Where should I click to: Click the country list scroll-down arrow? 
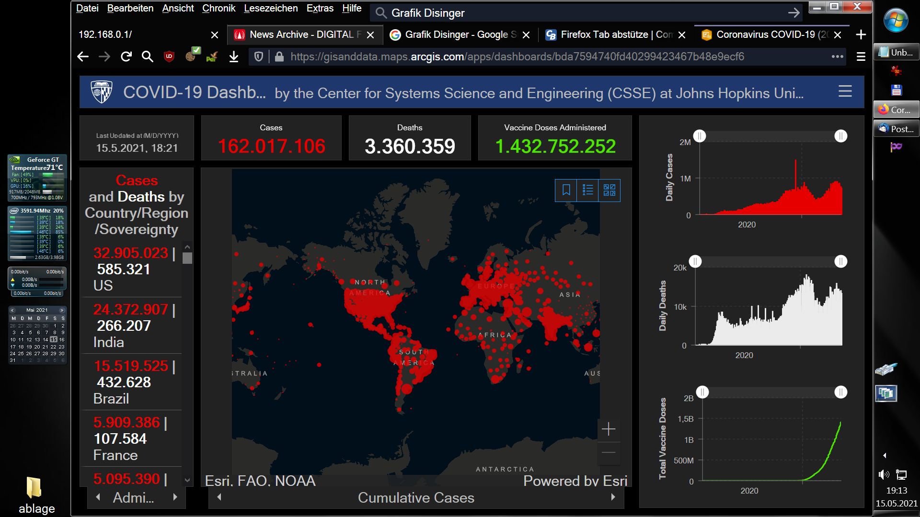click(x=187, y=480)
